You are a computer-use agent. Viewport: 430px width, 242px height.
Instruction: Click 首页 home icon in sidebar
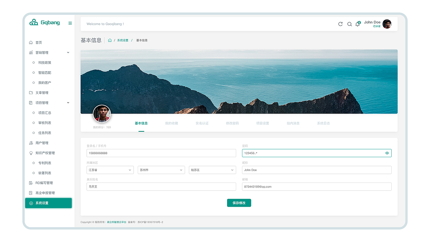[x=31, y=42]
